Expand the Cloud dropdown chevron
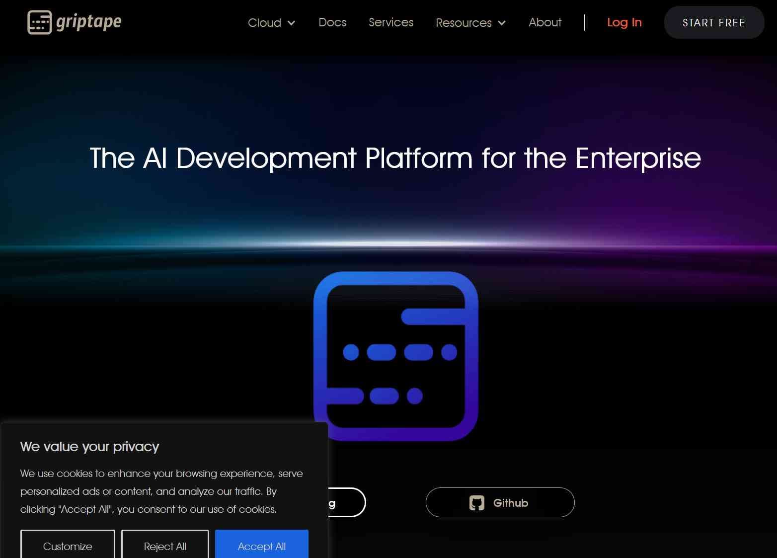 [x=292, y=23]
